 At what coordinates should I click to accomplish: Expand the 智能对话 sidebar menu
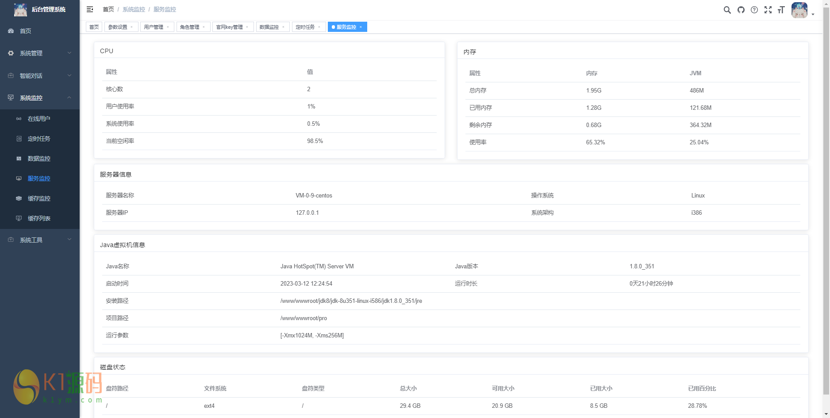click(x=40, y=76)
